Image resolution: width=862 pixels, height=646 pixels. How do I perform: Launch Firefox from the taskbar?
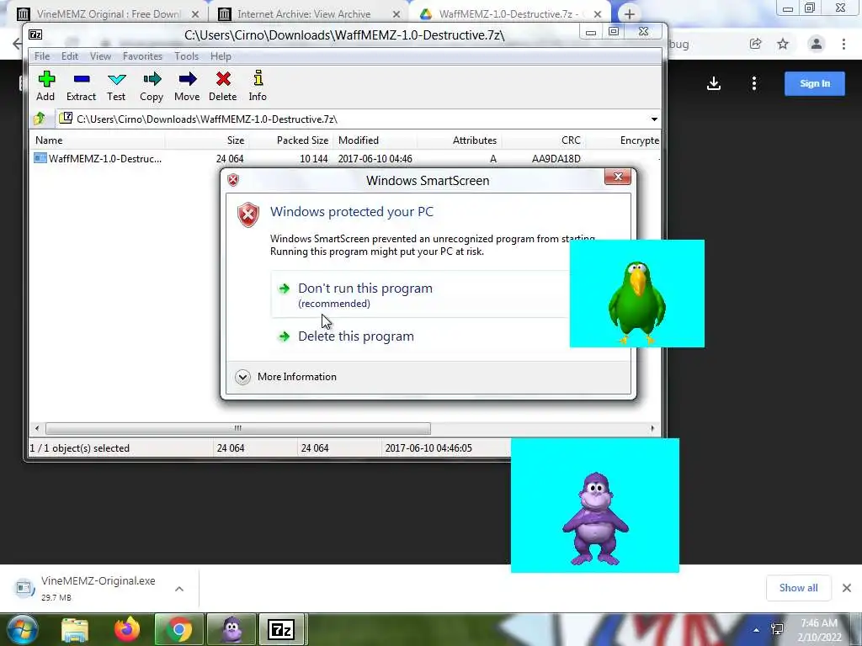click(126, 629)
